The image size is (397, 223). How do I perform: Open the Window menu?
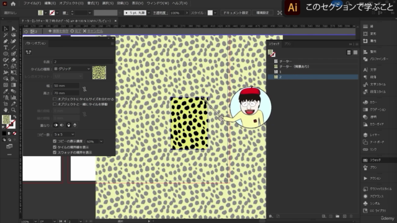tap(158, 3)
